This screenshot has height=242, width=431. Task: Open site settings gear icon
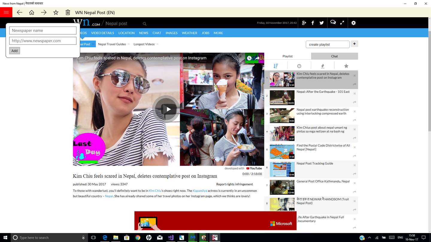(353, 23)
